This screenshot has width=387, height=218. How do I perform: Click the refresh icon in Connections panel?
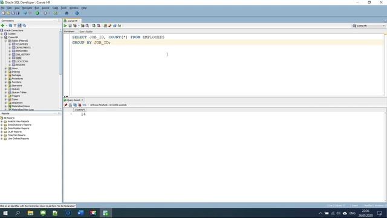coord(10,25)
